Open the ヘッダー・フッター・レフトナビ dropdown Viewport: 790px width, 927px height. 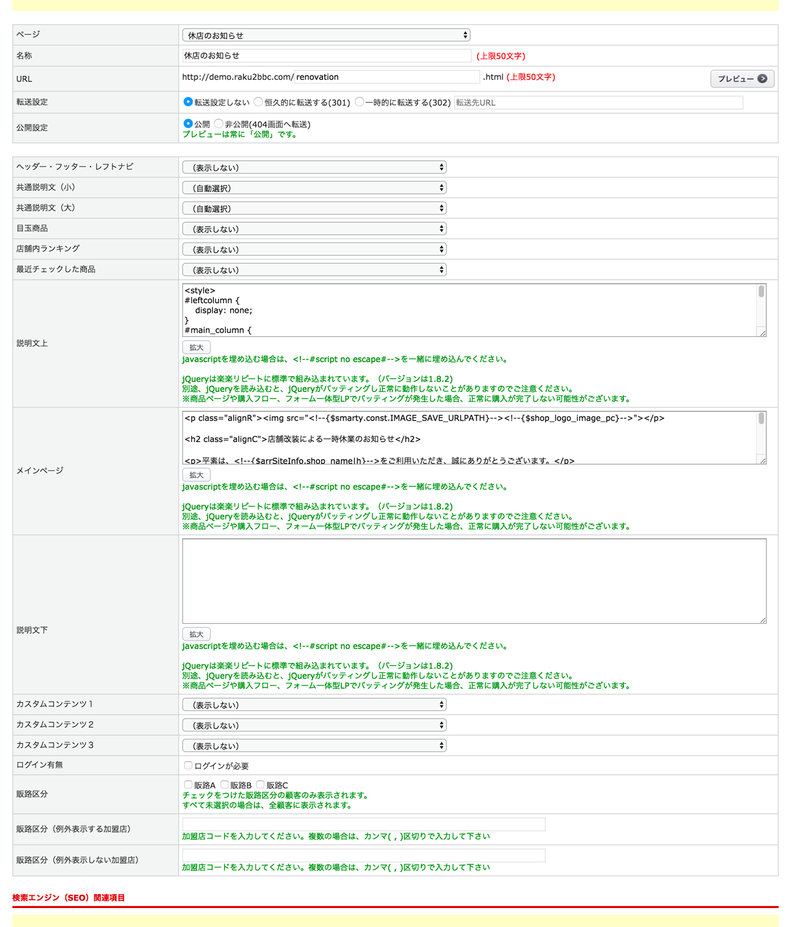[314, 168]
